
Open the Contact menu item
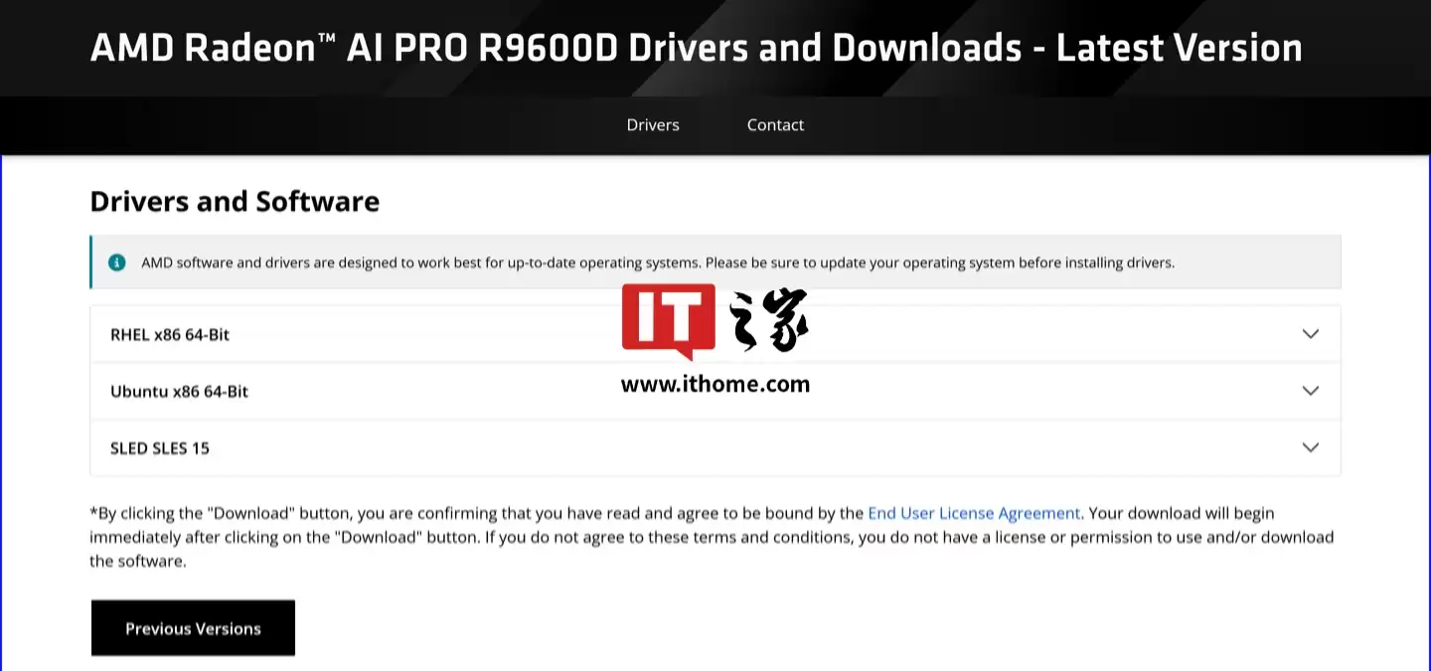tap(775, 124)
